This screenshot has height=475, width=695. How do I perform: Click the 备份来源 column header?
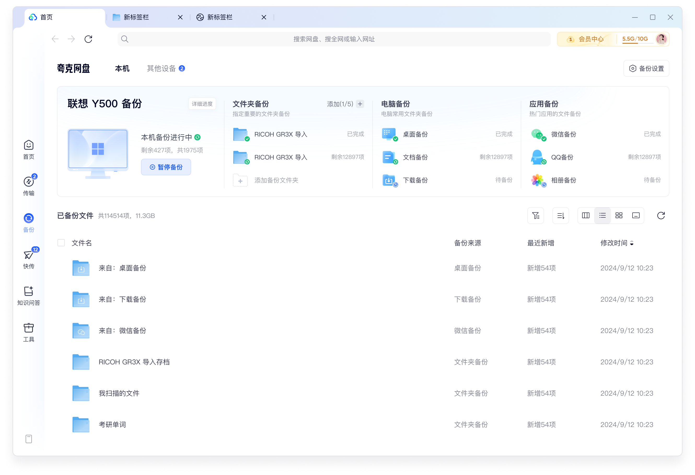(x=467, y=243)
